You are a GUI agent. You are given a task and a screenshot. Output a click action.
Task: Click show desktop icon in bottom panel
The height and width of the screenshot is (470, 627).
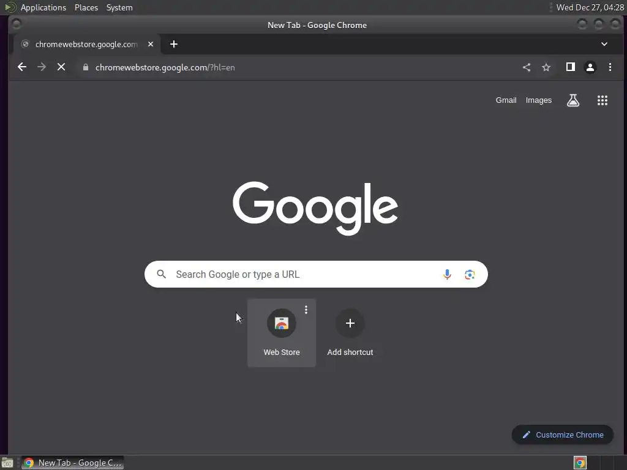coord(7,463)
